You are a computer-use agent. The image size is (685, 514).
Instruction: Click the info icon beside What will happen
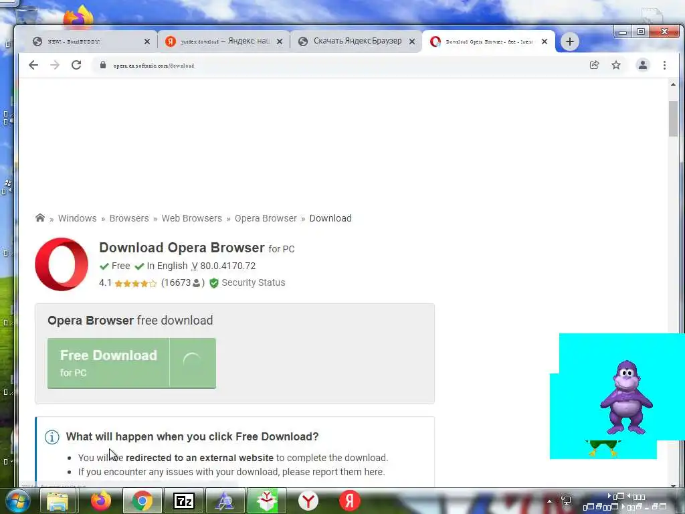click(52, 436)
